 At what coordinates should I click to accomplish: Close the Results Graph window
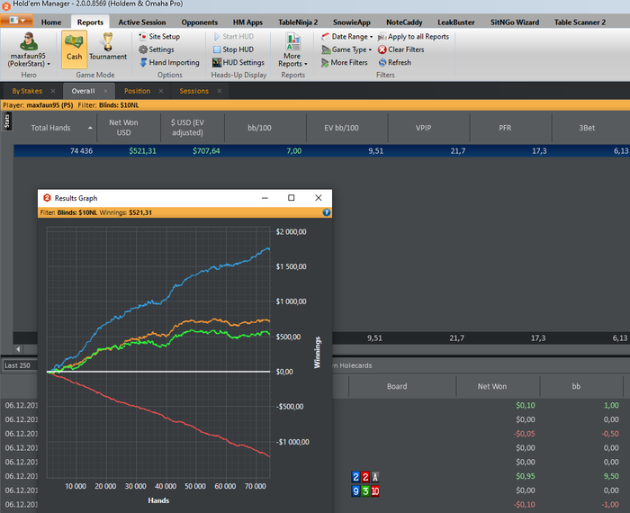[319, 198]
